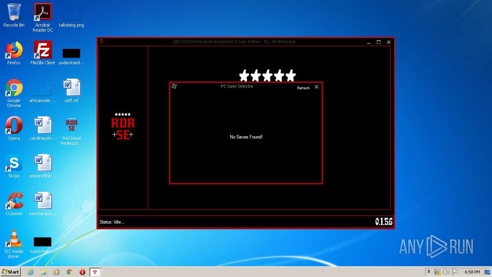
Task: Open Windows Media Player from the taskbar
Action: click(57, 272)
